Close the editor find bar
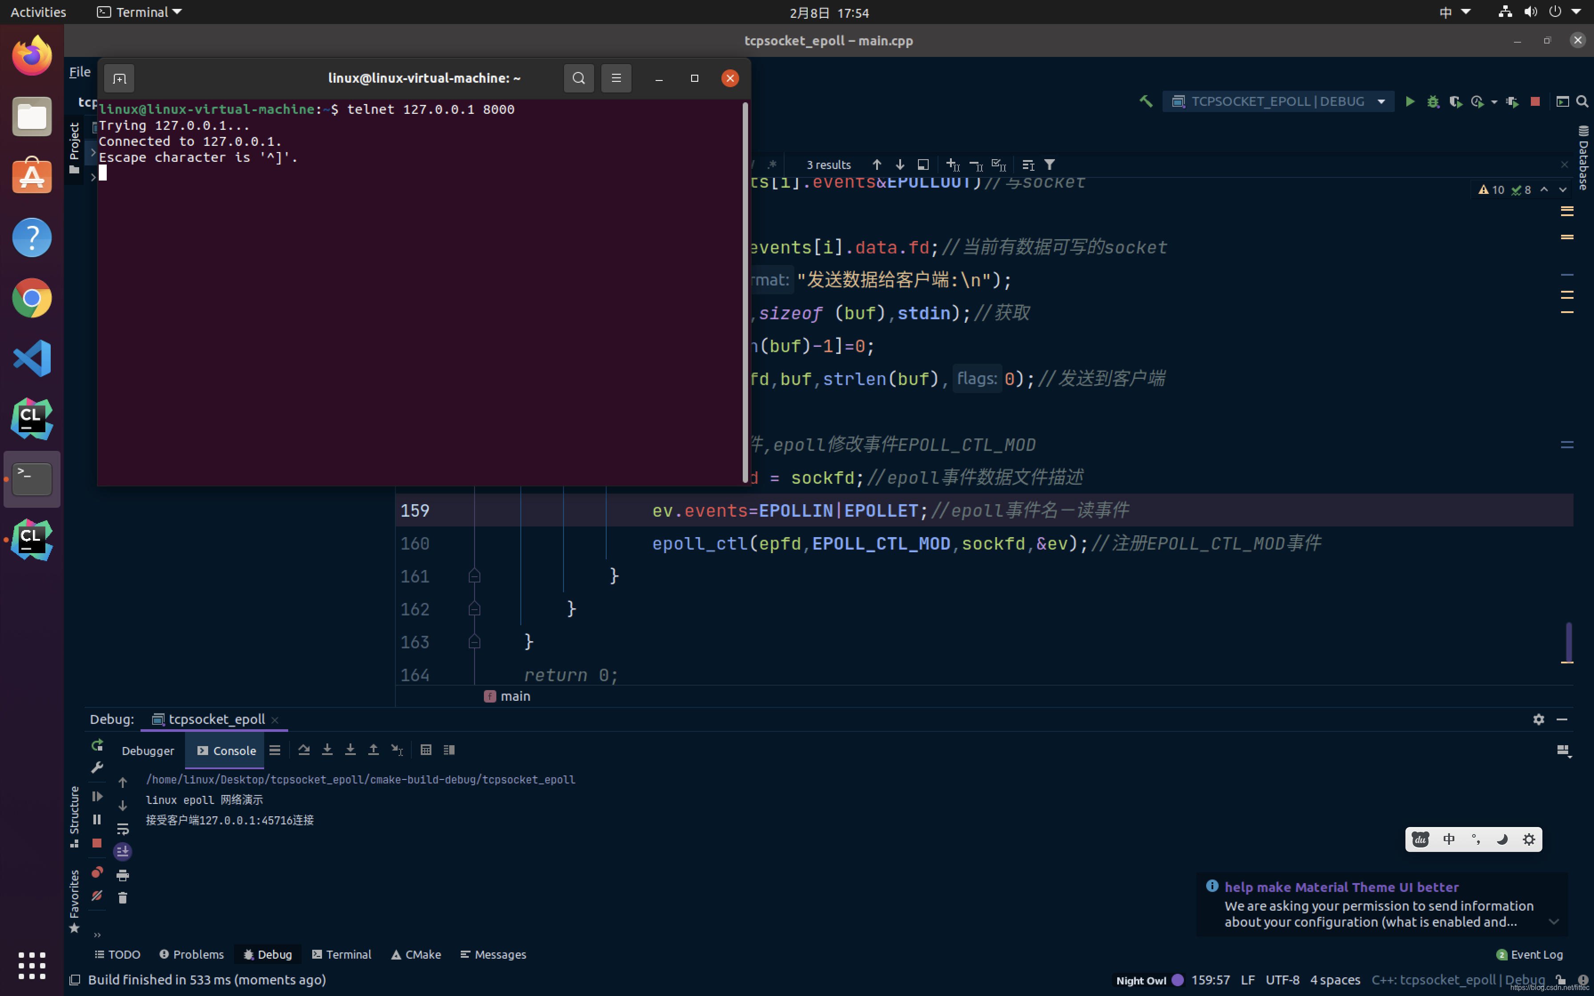The width and height of the screenshot is (1594, 996). coord(1564,165)
